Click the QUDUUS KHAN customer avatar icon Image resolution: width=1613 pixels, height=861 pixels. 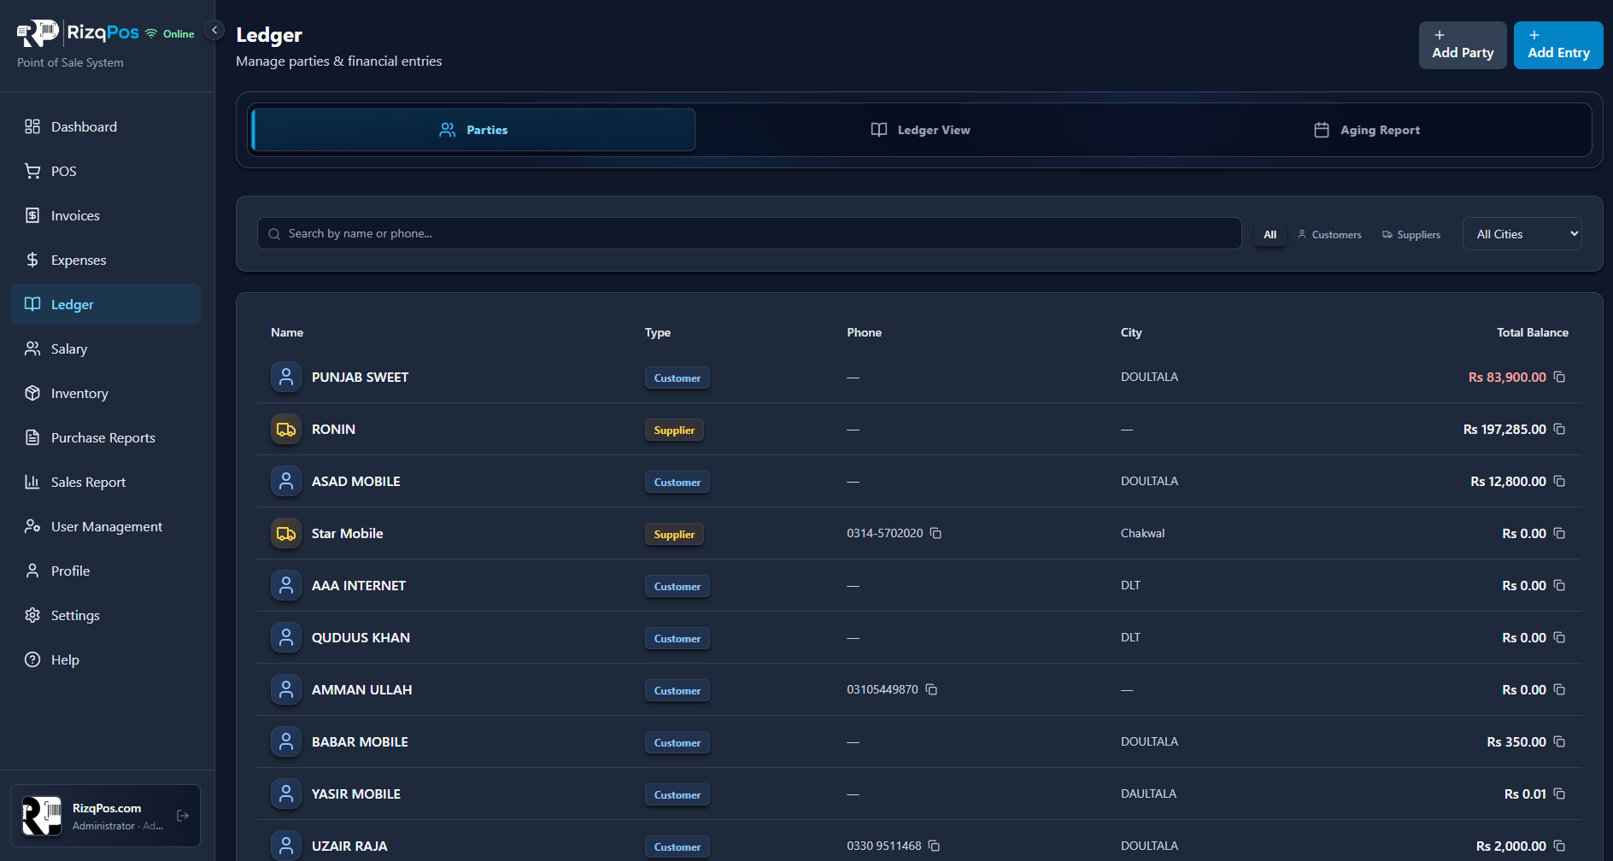pyautogui.click(x=286, y=637)
